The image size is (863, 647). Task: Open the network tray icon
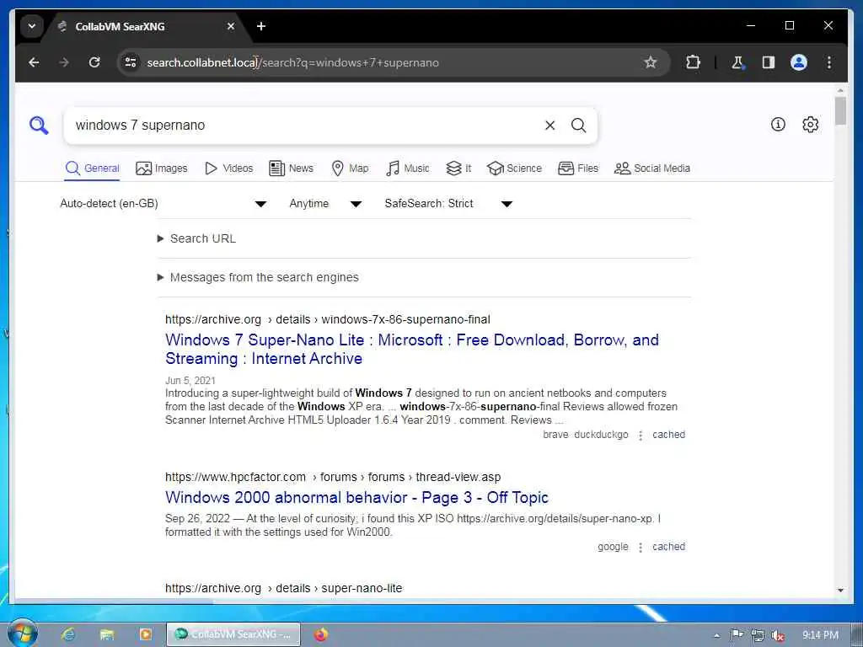click(758, 635)
